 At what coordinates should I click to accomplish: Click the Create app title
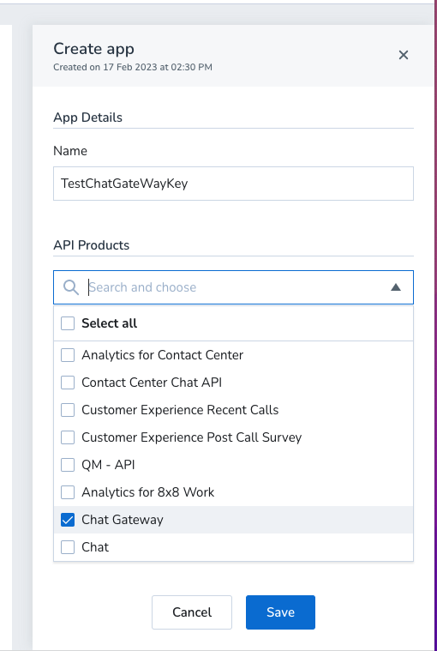click(x=93, y=49)
